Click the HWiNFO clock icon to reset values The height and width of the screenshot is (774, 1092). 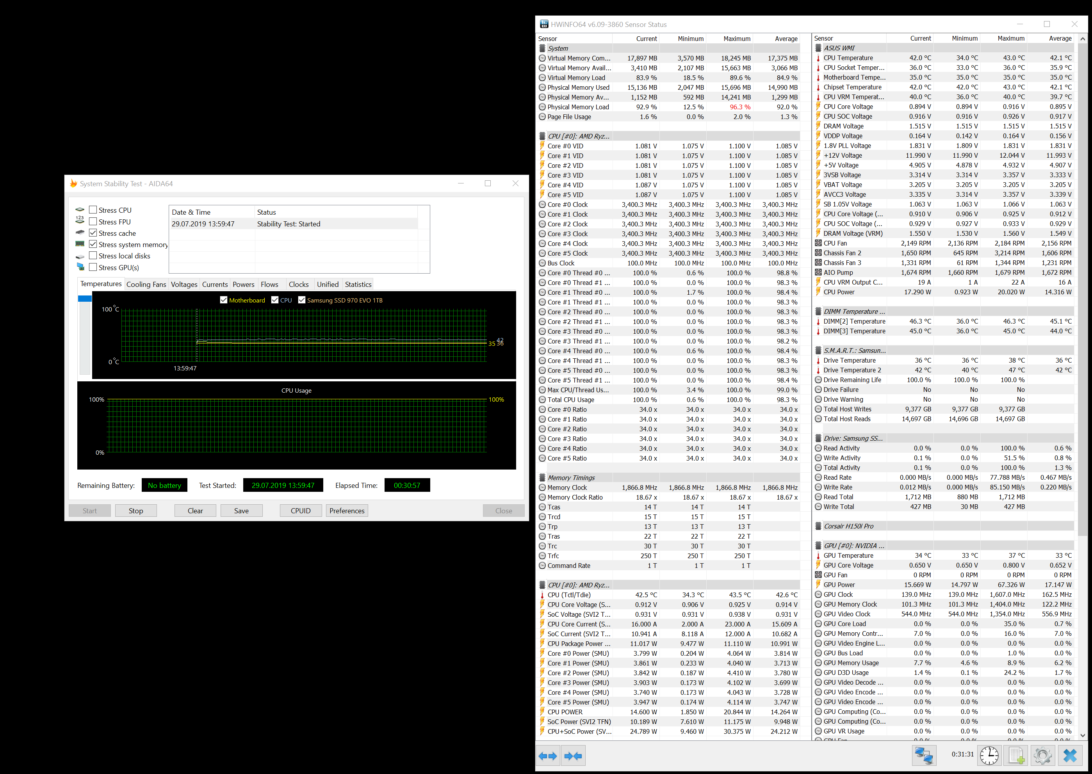click(990, 756)
